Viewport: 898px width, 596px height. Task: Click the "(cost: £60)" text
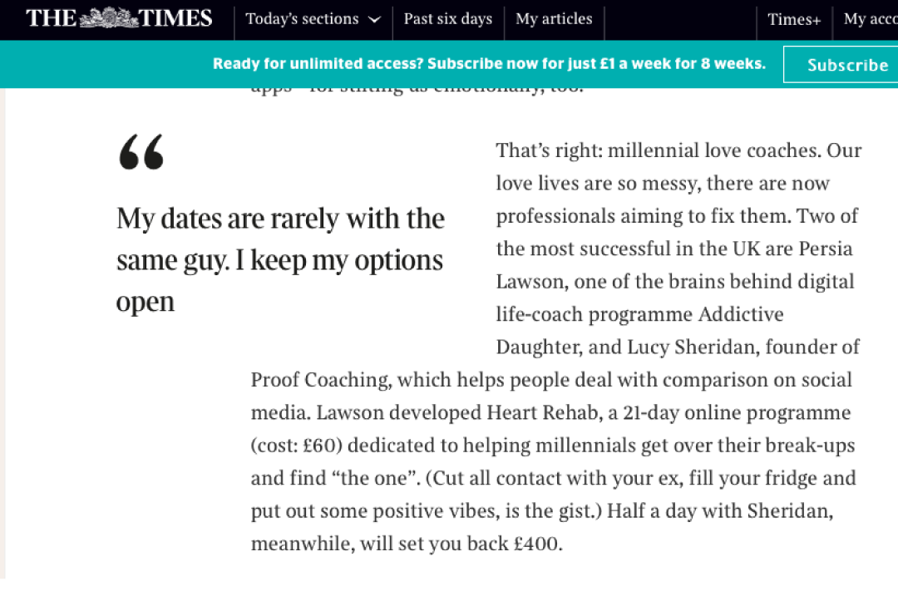(x=297, y=446)
